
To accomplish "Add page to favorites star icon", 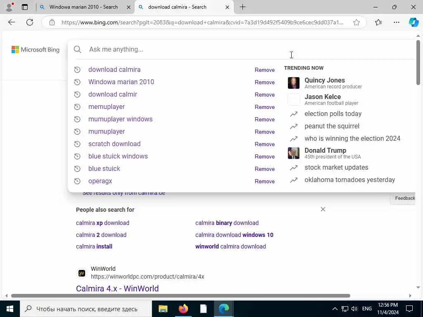I will (356, 22).
